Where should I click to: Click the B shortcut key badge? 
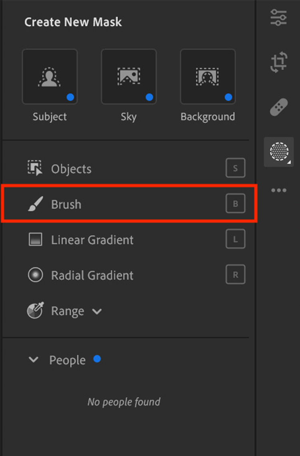pos(235,204)
